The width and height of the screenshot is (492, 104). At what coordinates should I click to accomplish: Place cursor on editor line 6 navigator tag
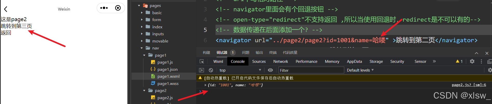(x=347, y=40)
